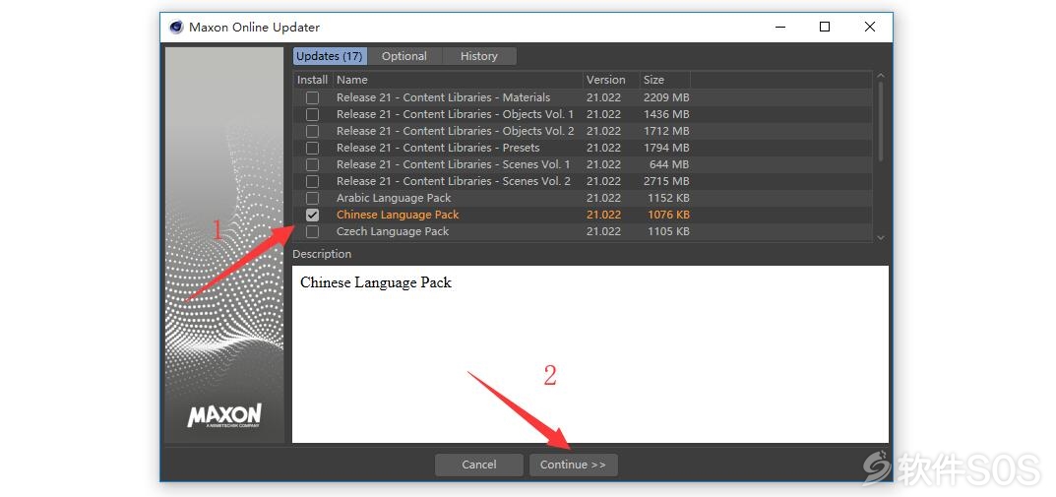Click the Install column header
This screenshot has width=1056, height=497.
click(x=313, y=80)
